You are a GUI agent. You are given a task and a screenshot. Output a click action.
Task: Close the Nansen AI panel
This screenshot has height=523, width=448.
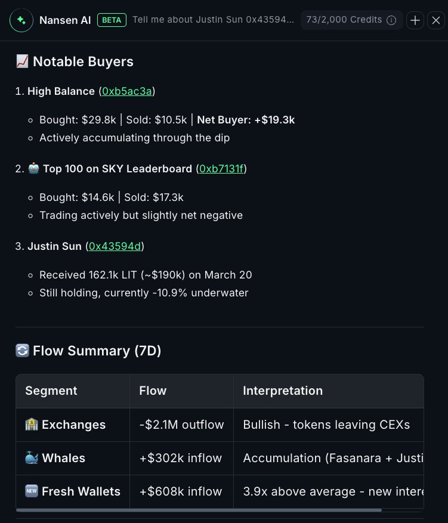(x=436, y=20)
